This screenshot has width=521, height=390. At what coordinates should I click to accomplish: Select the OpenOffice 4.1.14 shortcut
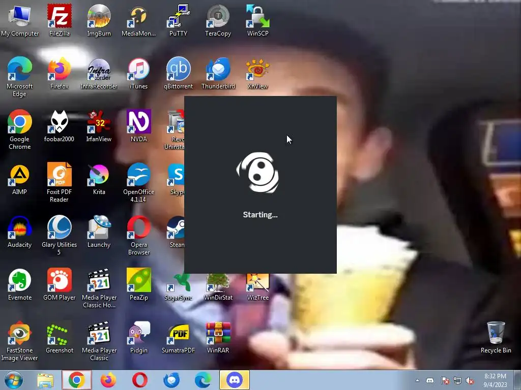coord(138,182)
